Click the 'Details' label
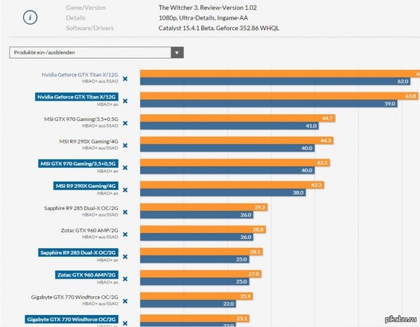 [x=76, y=18]
